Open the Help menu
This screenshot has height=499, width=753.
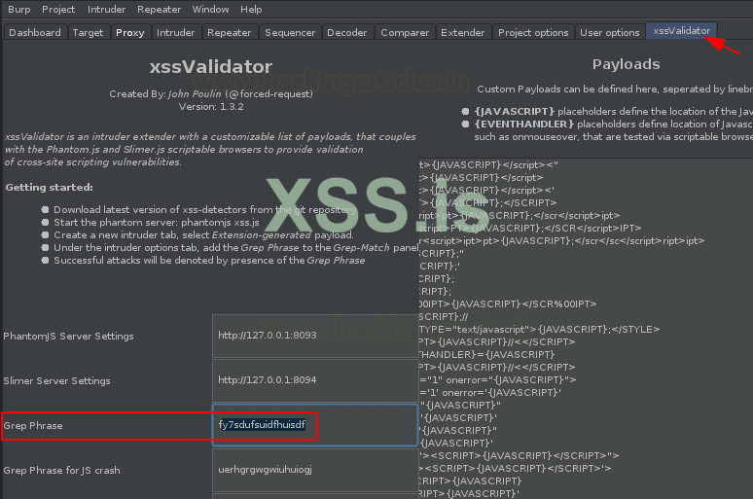coord(251,9)
